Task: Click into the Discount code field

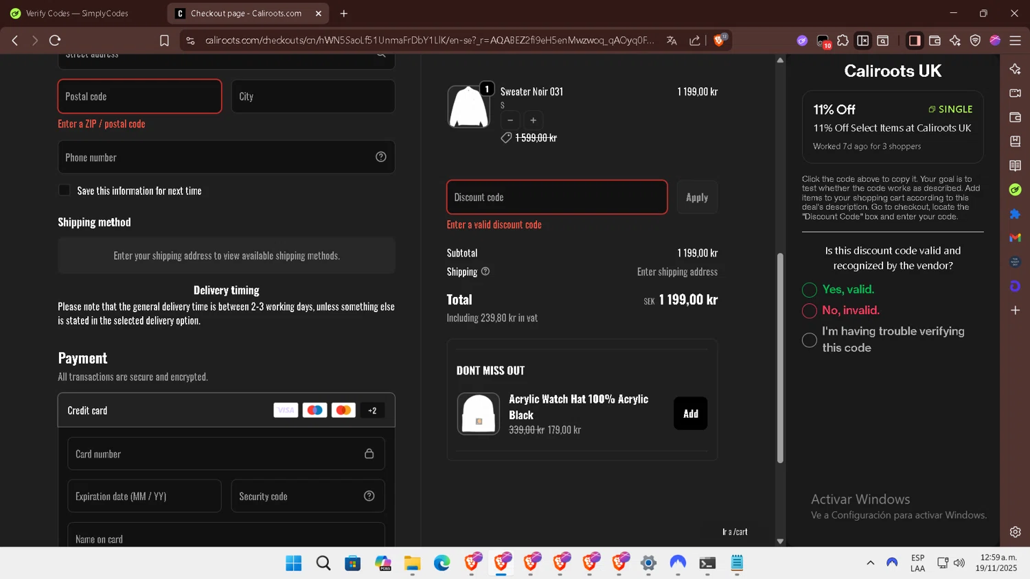Action: pos(557,197)
